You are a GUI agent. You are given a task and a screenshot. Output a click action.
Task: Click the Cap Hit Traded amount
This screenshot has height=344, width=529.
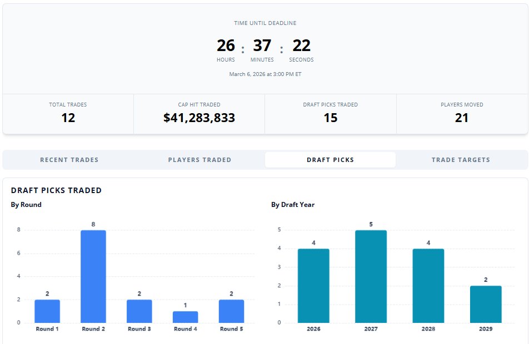(199, 118)
